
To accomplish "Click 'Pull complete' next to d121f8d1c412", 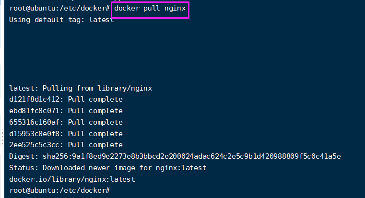I will 95,99.
